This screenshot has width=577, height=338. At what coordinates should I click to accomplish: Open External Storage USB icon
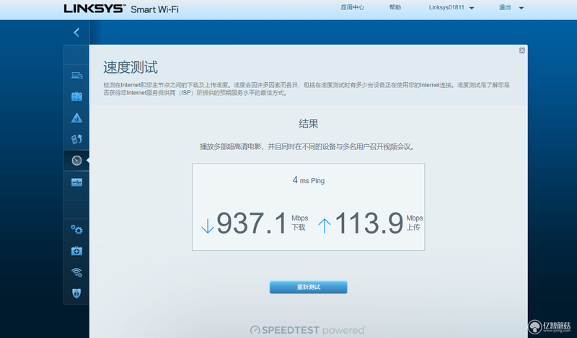76,182
